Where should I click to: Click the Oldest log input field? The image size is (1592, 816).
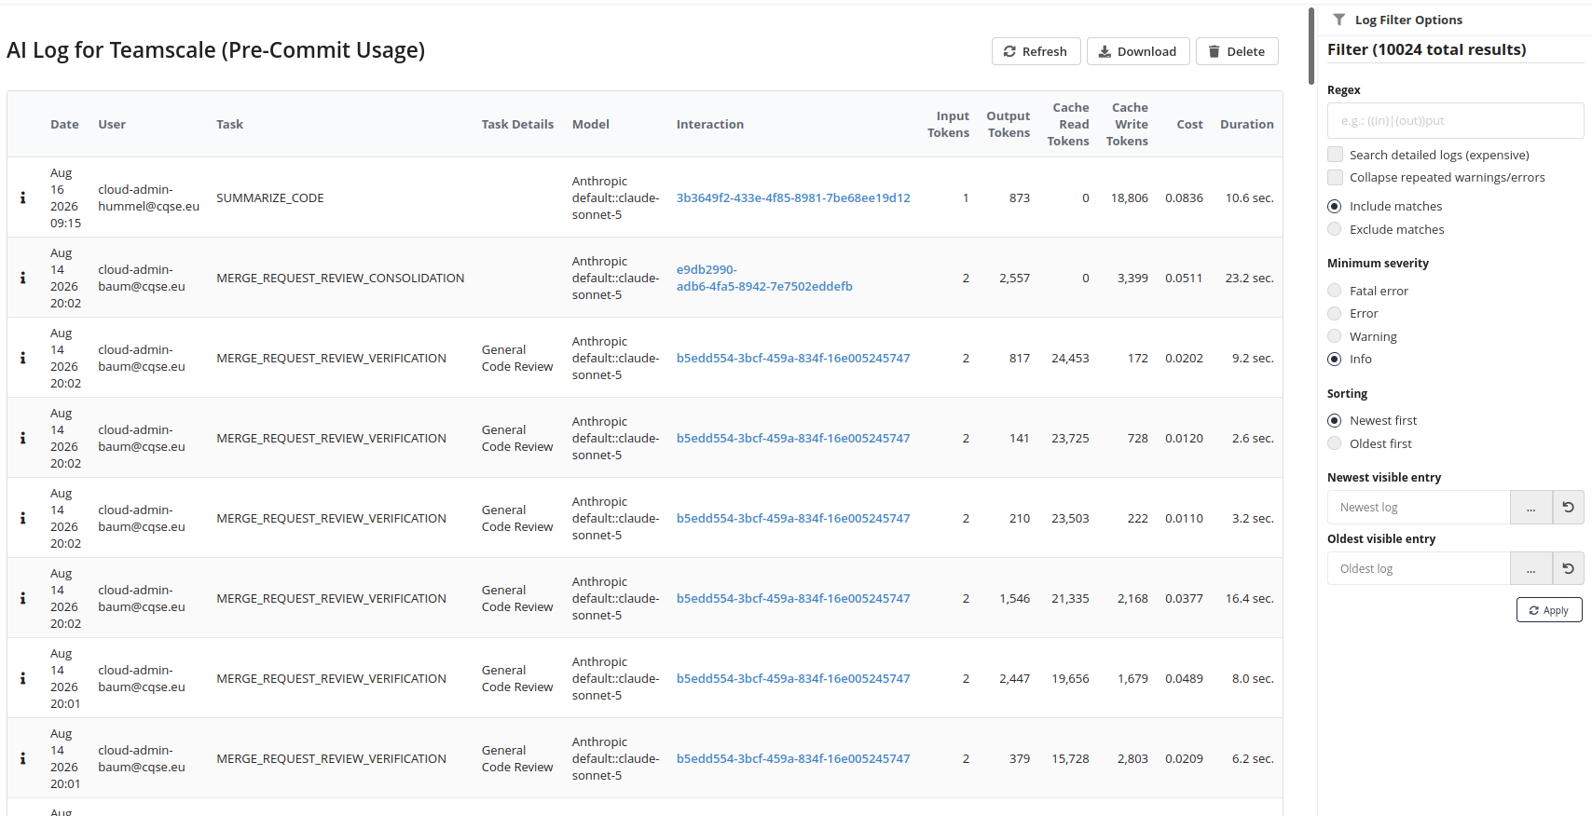(1419, 568)
